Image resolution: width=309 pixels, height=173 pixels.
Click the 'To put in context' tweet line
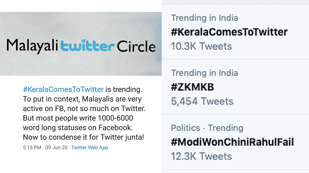pyautogui.click(x=82, y=99)
